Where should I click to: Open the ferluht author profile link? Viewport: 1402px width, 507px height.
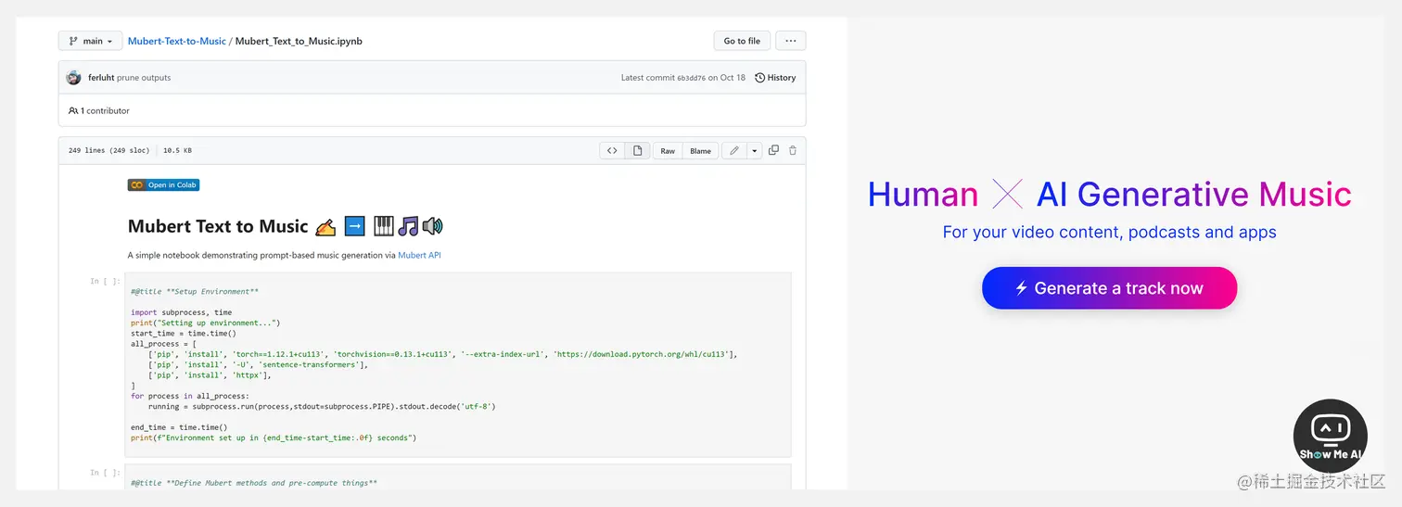coord(101,78)
